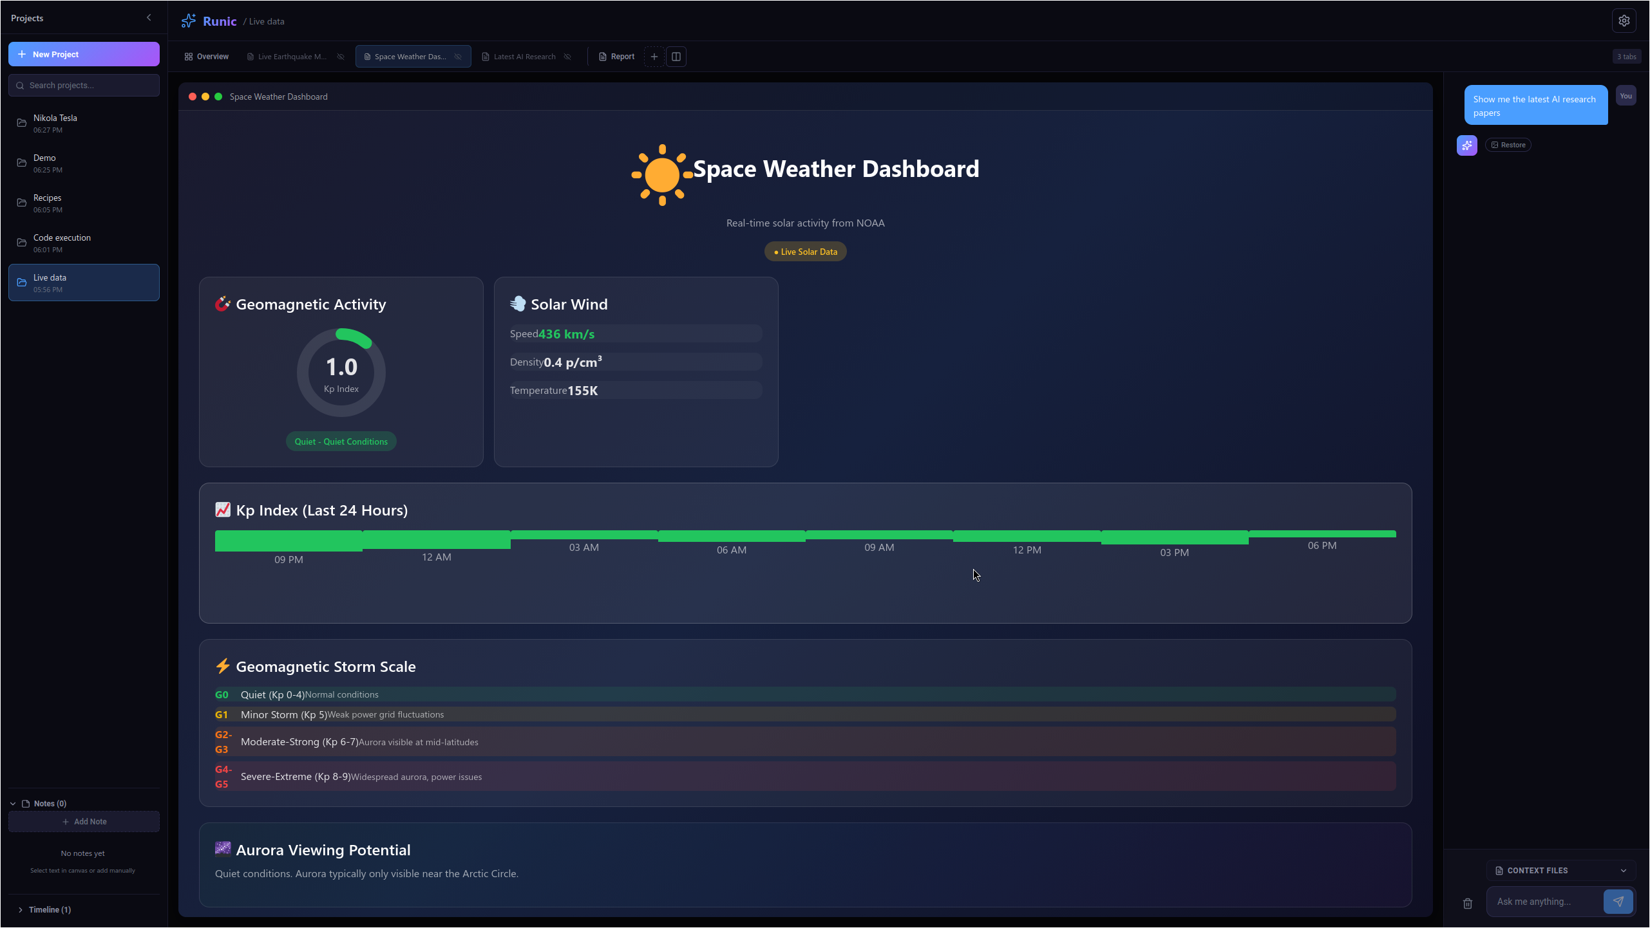1650x928 pixels.
Task: Switch to the Overview tab
Action: pos(207,57)
